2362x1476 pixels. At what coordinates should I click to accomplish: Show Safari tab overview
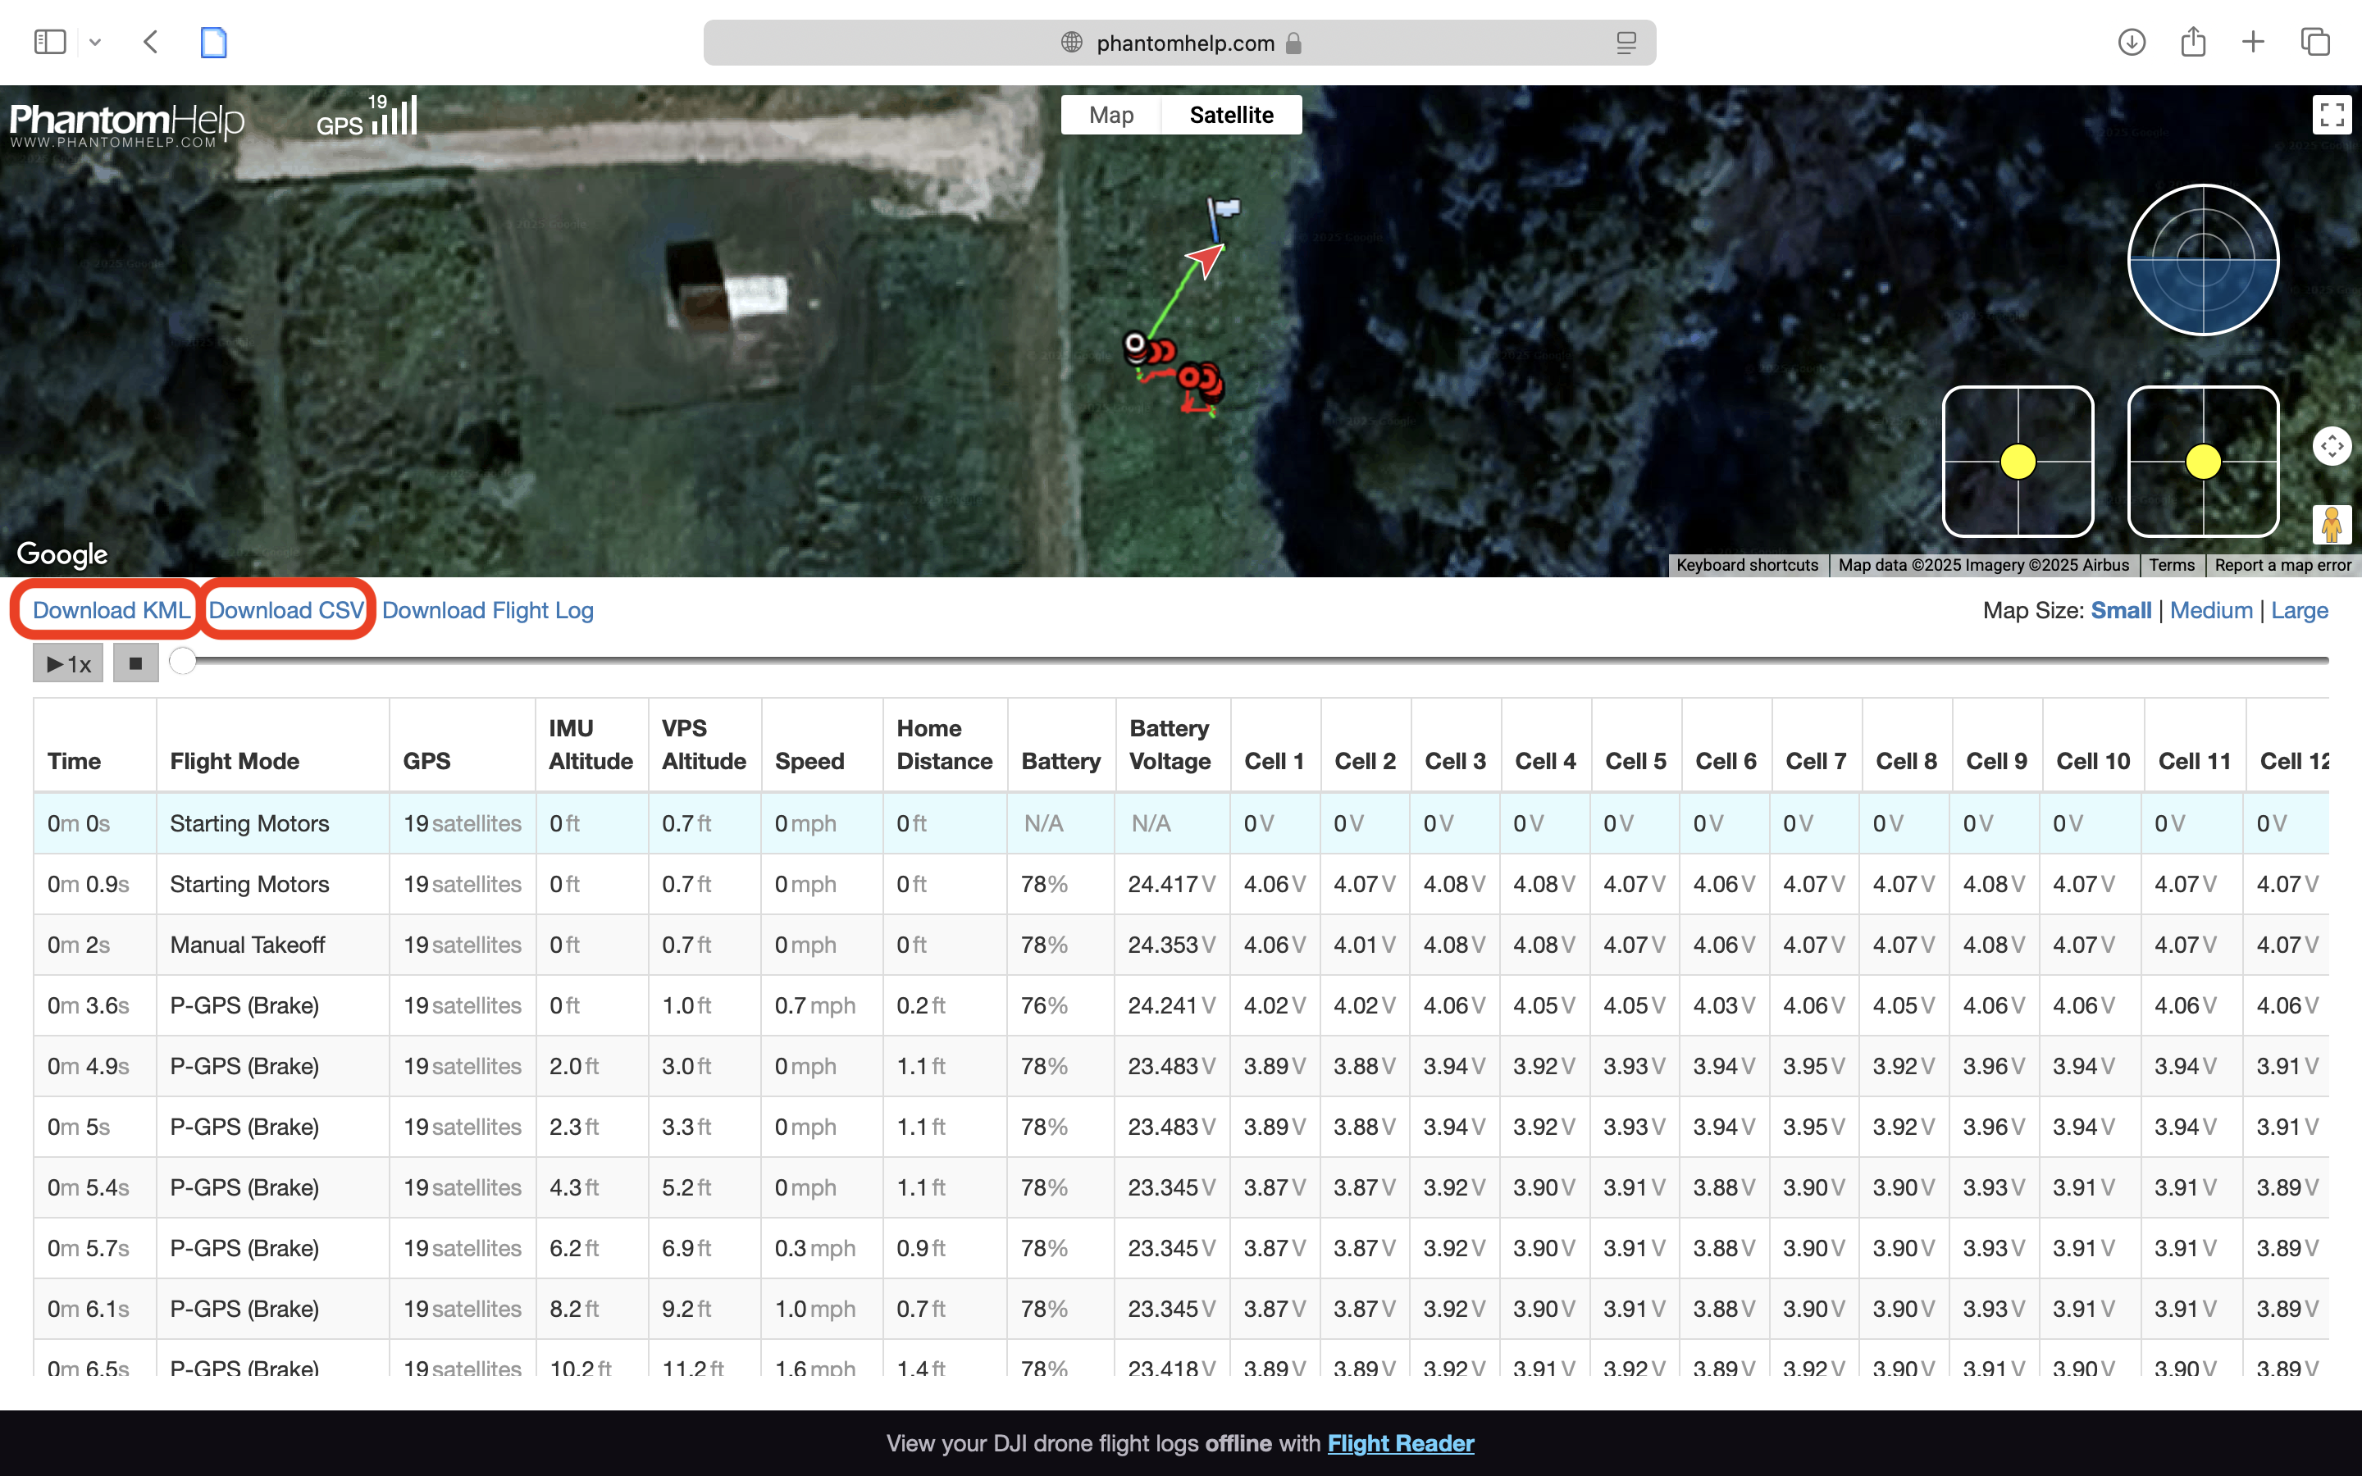(2315, 42)
